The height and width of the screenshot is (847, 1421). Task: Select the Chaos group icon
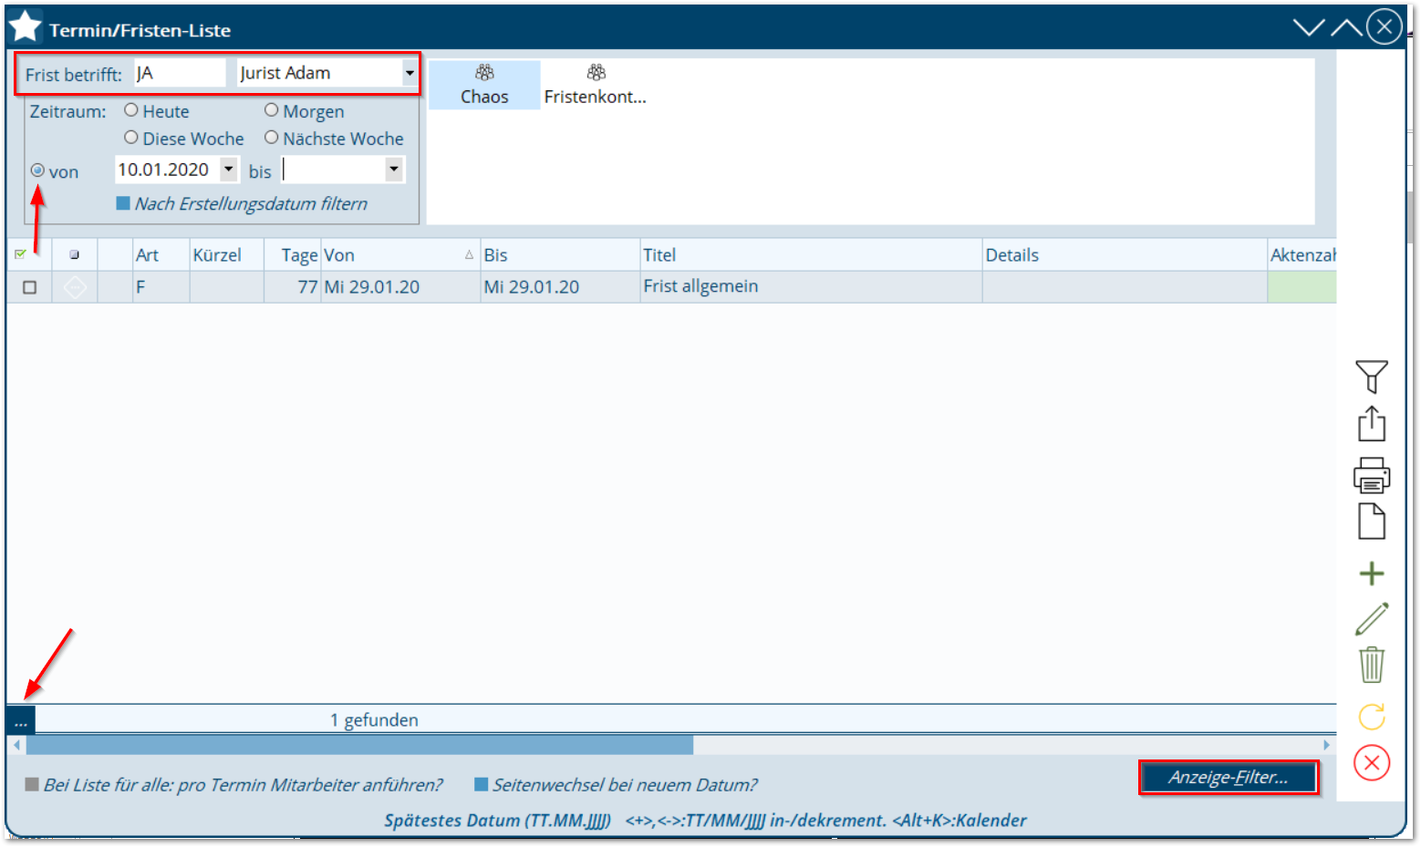coord(484,85)
